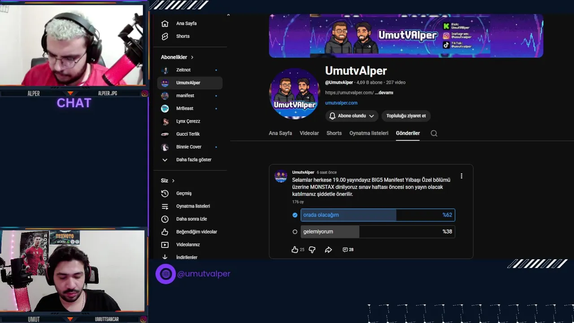Click Kick logo in channel banner
This screenshot has height=323, width=574.
[446, 26]
